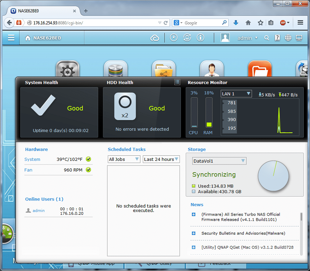
Task: Click the Hardware section heading
Action: 36,150
